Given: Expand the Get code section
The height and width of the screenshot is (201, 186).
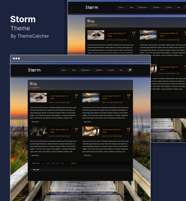Looking at the screenshot, I should (x=80, y=170).
